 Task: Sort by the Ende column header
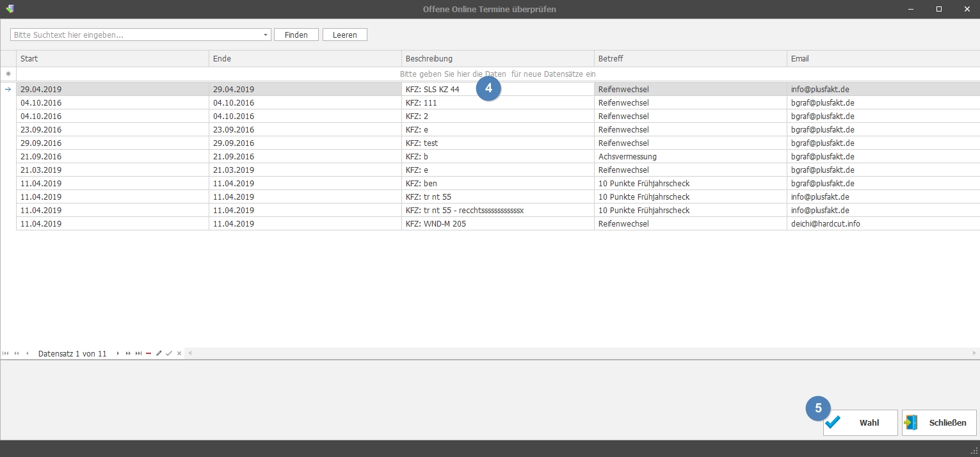pyautogui.click(x=305, y=58)
